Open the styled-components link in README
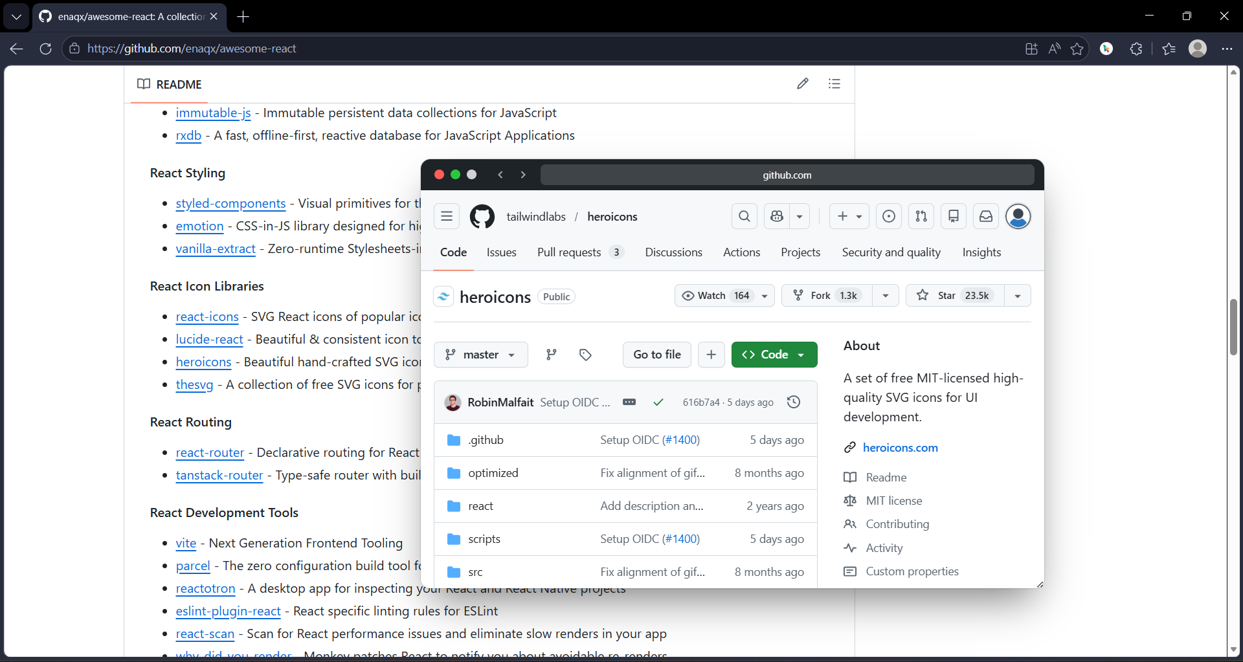This screenshot has width=1243, height=662. (x=230, y=203)
